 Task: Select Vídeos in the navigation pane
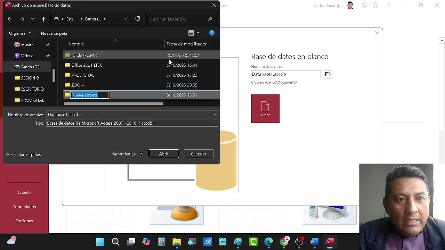(27, 56)
